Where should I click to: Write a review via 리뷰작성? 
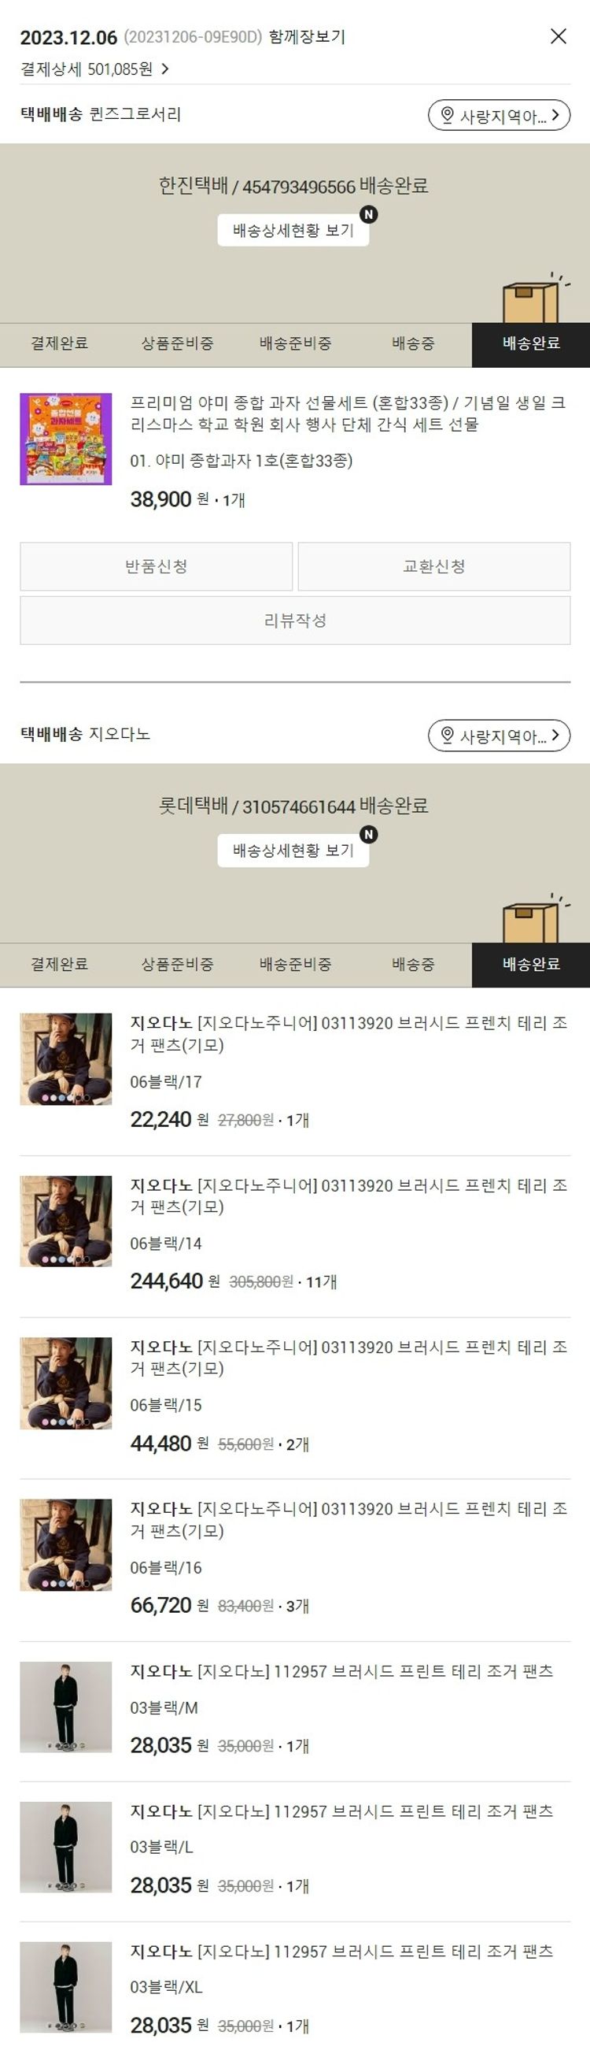click(x=295, y=620)
